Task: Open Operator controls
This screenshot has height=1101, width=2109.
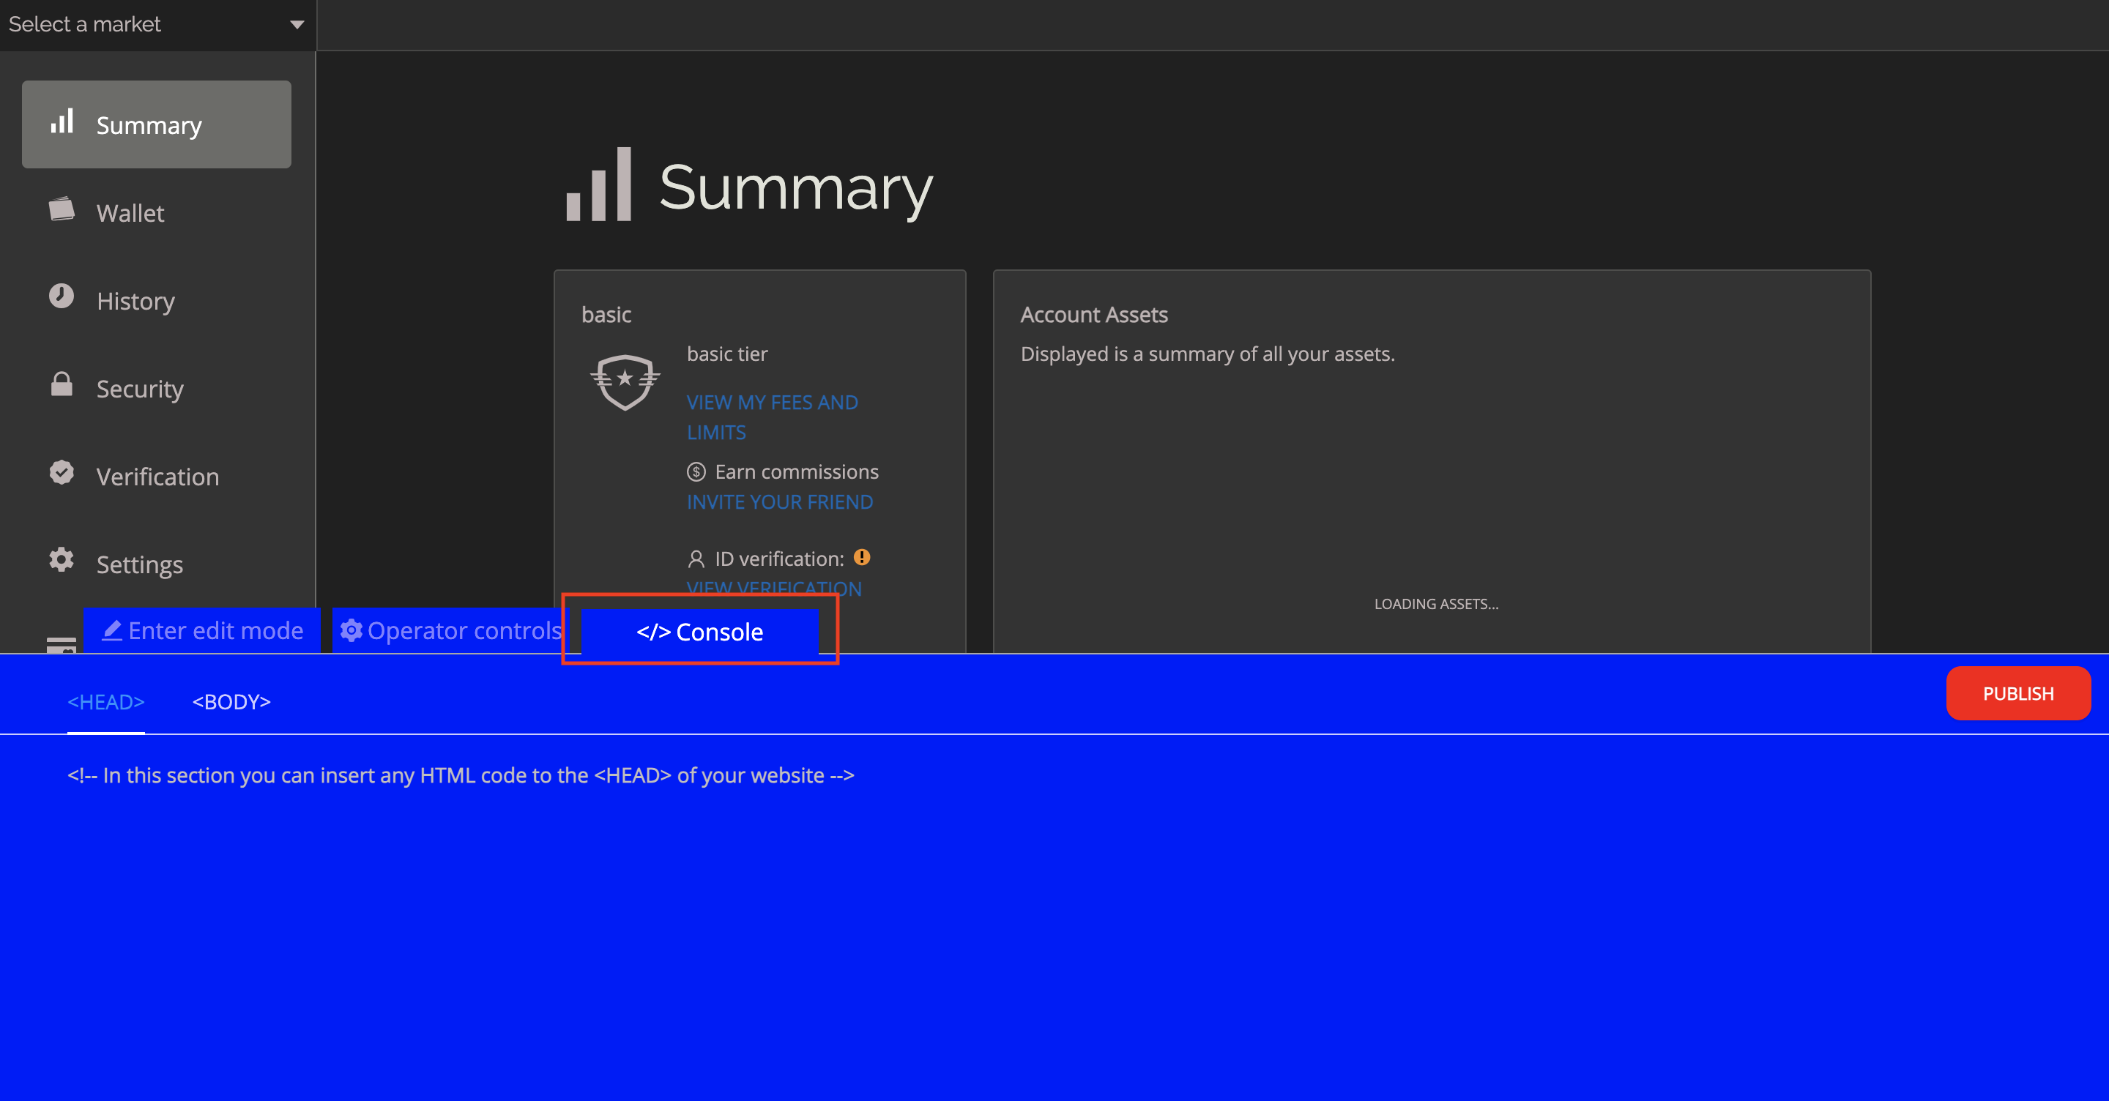Action: point(452,630)
